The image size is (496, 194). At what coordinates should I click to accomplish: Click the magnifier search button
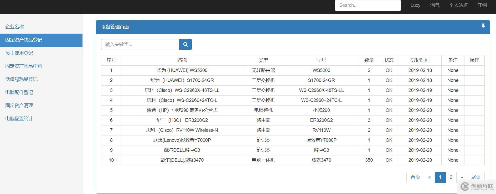coord(185,44)
